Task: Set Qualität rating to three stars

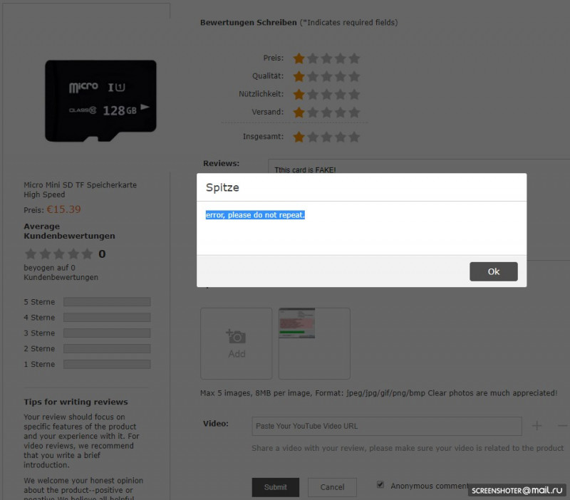Action: [x=326, y=76]
